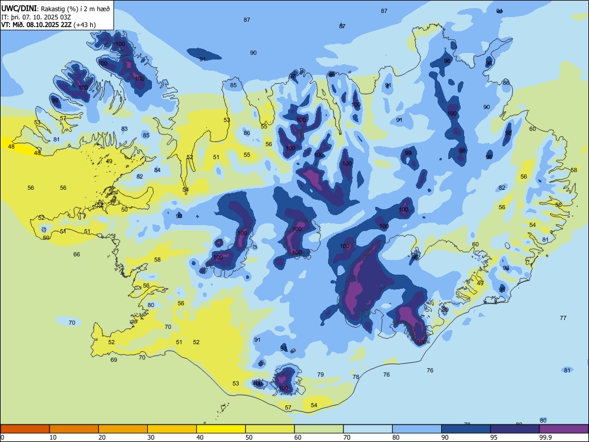Click the initialization time line 'IT: þri. 07. 10. 2025 03Z'
Viewport: 589px width, 442px height.
point(36,17)
